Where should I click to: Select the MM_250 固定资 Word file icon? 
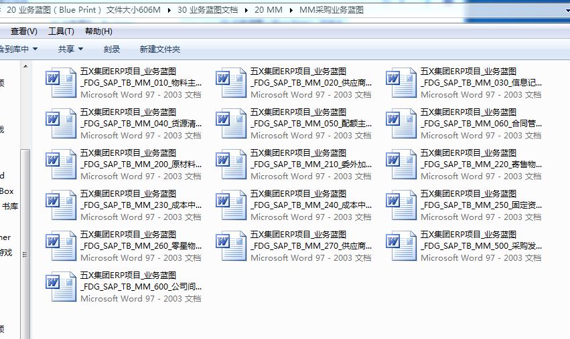tap(401, 205)
